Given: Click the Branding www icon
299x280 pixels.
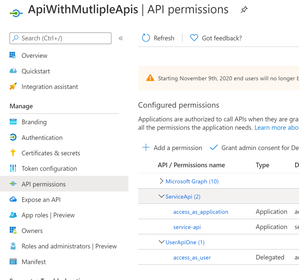Looking at the screenshot, I should tap(13, 122).
